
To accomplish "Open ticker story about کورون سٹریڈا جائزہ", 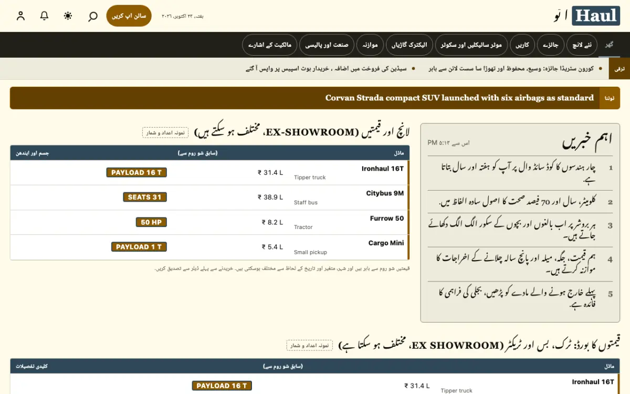I will point(511,69).
